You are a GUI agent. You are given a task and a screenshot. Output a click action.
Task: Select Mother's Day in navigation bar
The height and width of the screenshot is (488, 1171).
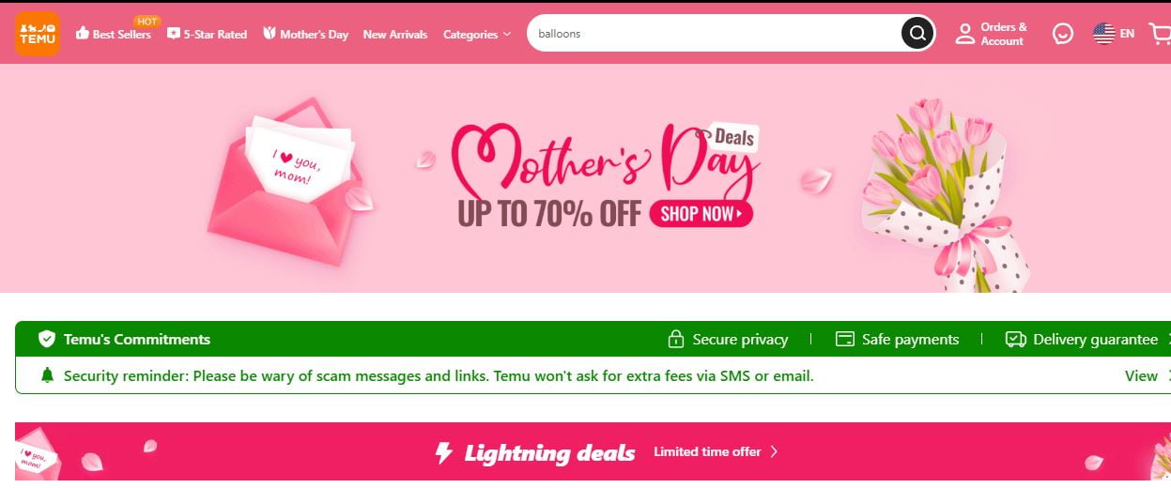pyautogui.click(x=305, y=35)
